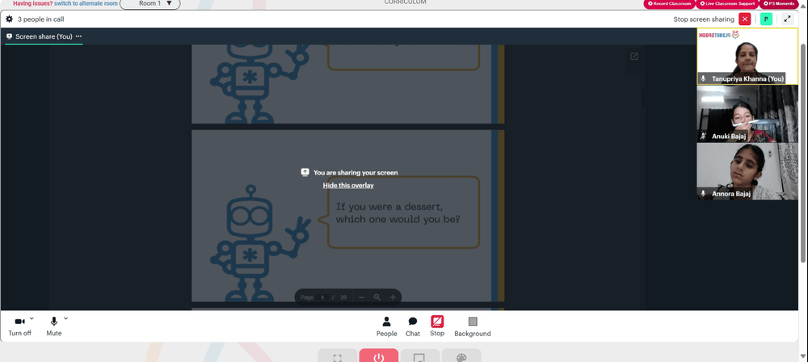
Task: Click Hide this overlay link
Action: pos(348,185)
